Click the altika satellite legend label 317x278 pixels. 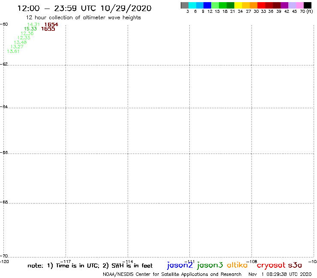pyautogui.click(x=237, y=265)
